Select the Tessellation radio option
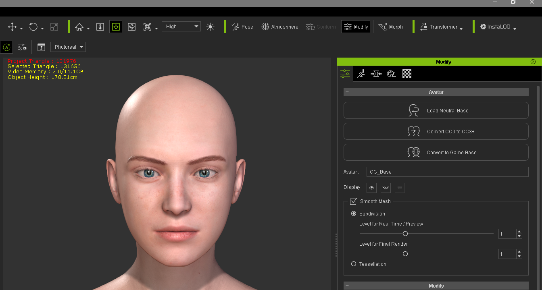 354,264
